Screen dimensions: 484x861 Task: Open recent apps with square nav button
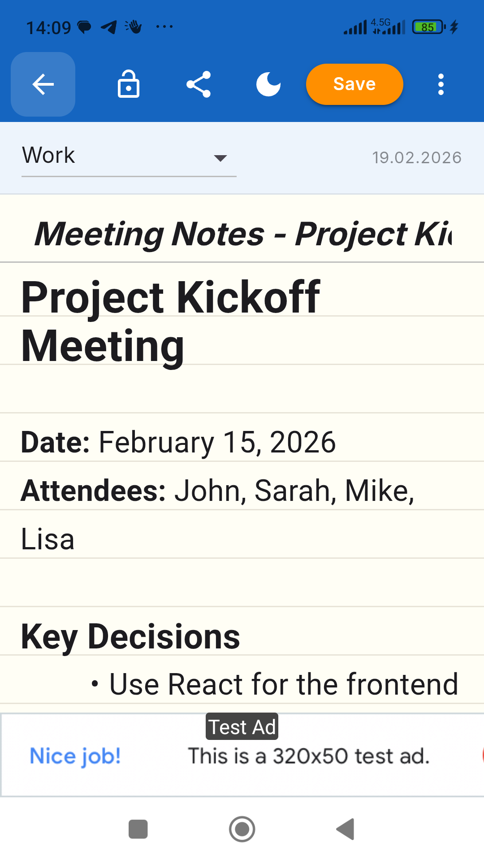(138, 829)
